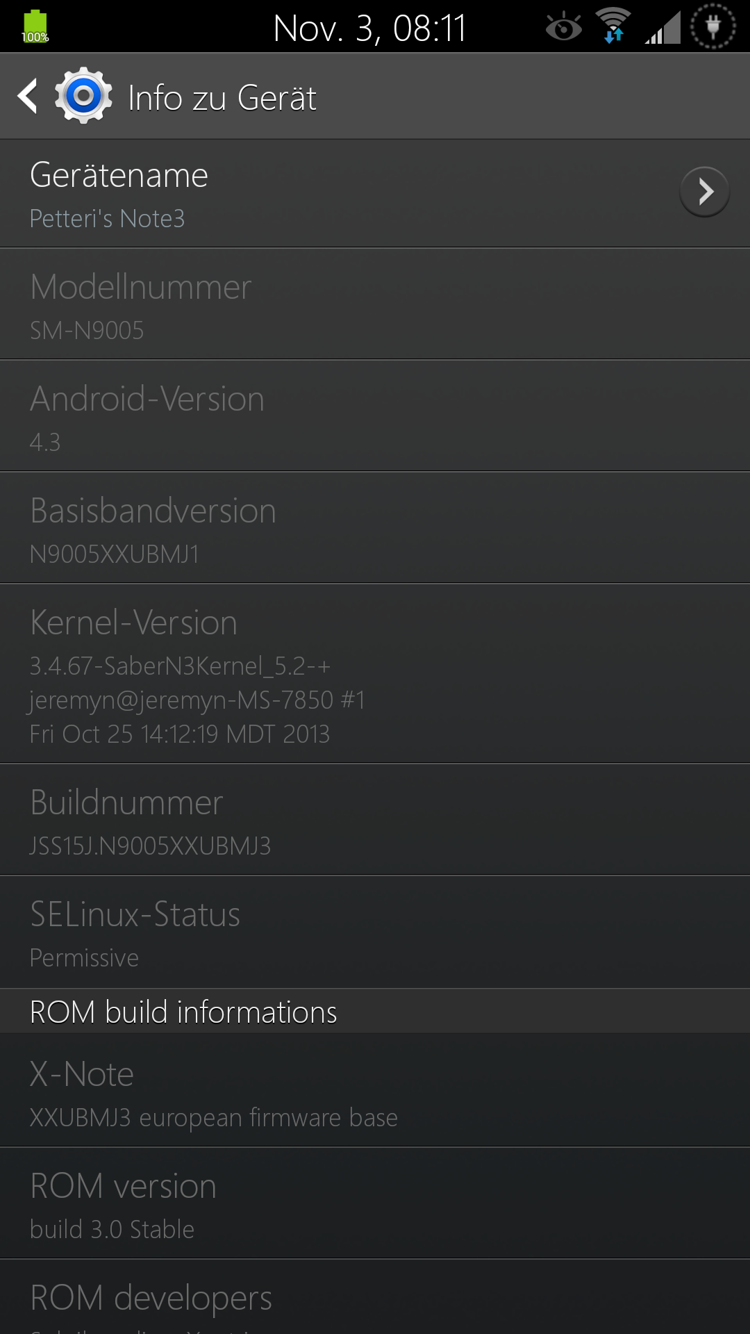Tap the back arrow in header
The image size is (750, 1334).
point(28,96)
